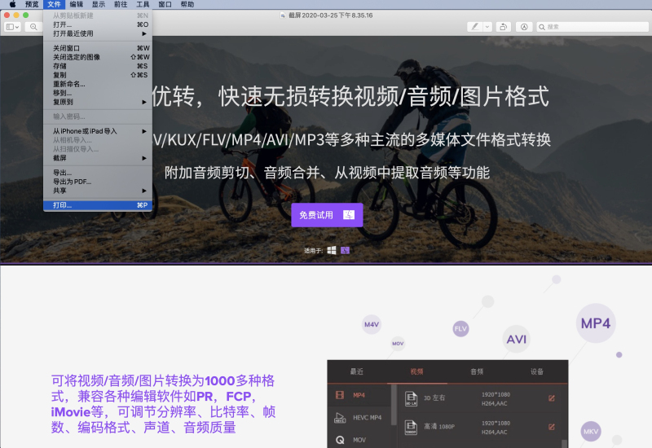Open the 帮助 menu
This screenshot has width=652, height=448.
click(187, 4)
